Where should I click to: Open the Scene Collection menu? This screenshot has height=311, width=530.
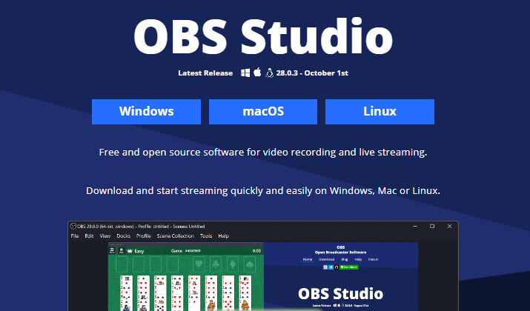[x=176, y=236]
